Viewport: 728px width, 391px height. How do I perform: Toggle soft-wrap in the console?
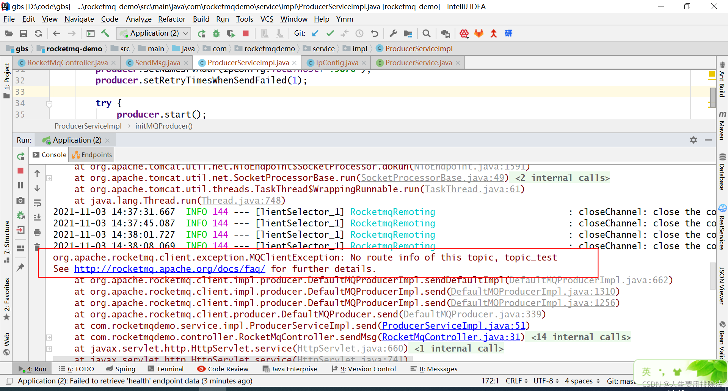tap(37, 203)
